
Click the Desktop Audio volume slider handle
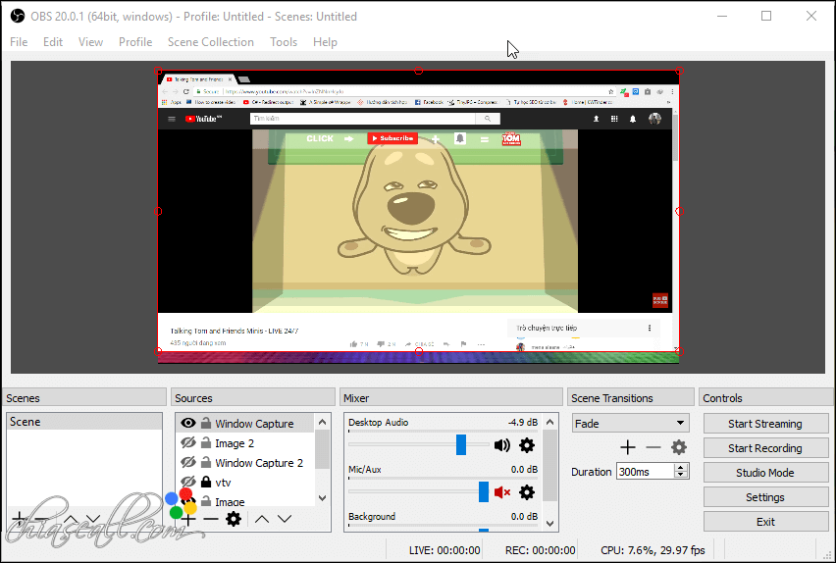461,444
